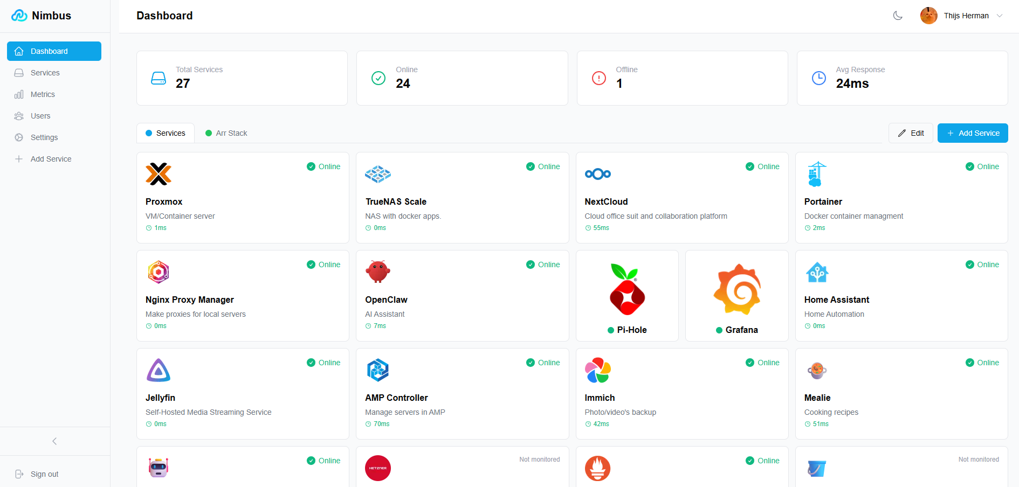Open the OpenClaw red mascot icon
Image resolution: width=1019 pixels, height=487 pixels.
click(378, 272)
